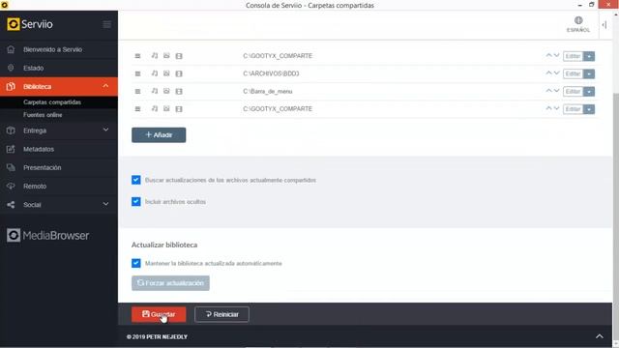
Task: Save changes with Guardar button
Action: (x=159, y=314)
